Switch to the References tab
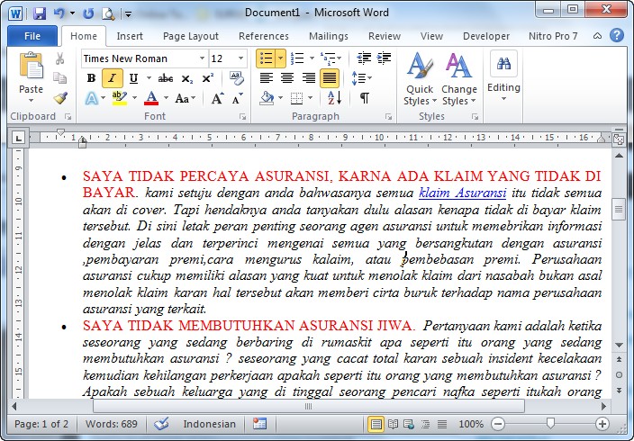The image size is (634, 441). point(264,36)
